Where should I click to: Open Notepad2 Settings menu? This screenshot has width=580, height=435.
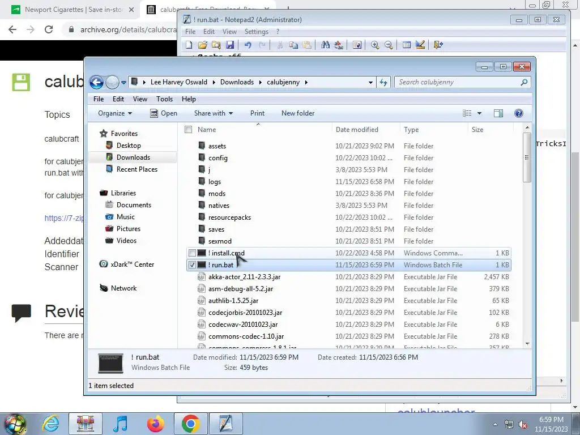point(257,32)
